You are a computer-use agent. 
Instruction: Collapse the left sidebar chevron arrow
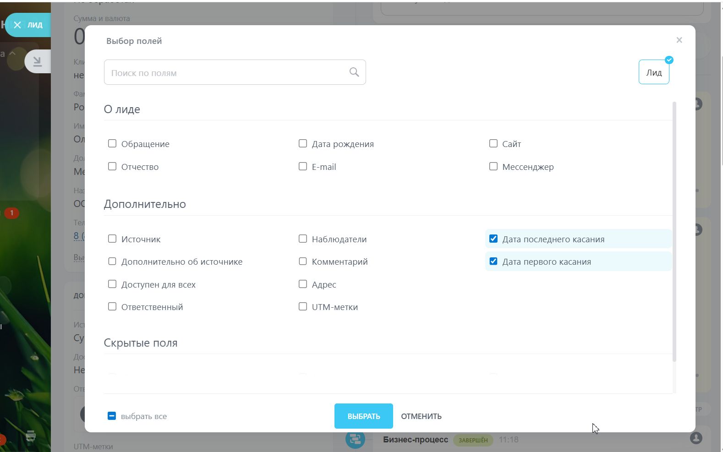pos(12,54)
